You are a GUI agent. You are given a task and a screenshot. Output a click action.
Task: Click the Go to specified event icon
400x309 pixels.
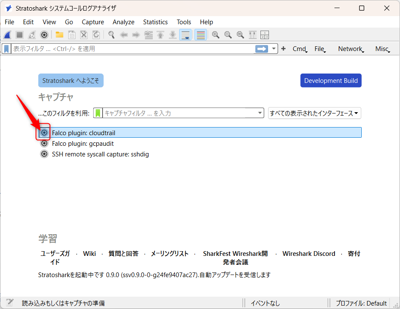click(x=149, y=35)
